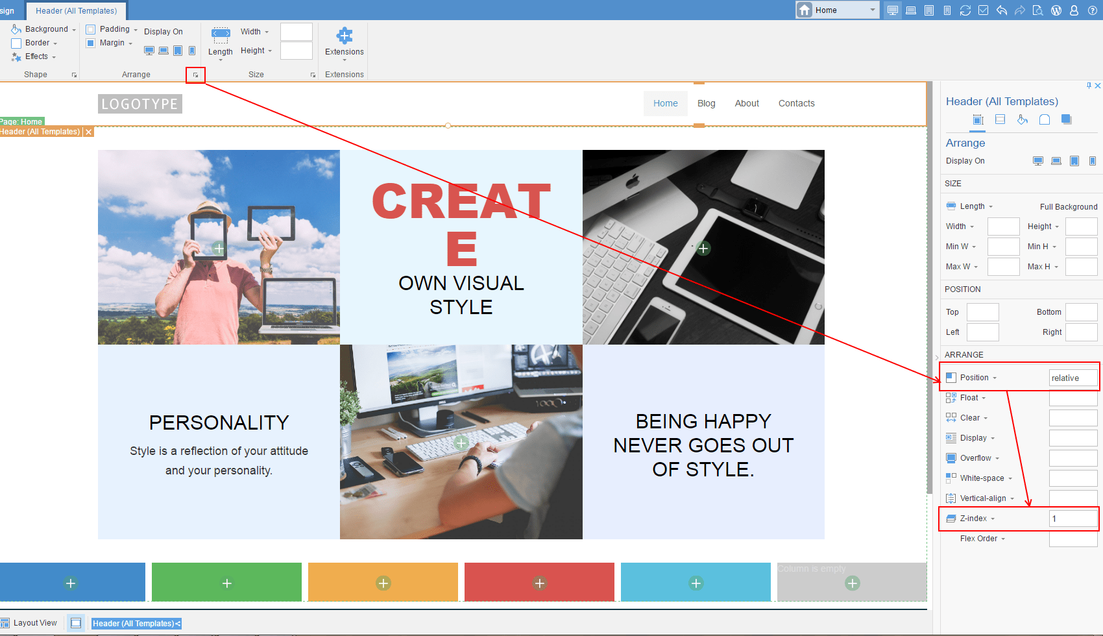Open the padding/margin tab icon in side panel

[x=1000, y=119]
